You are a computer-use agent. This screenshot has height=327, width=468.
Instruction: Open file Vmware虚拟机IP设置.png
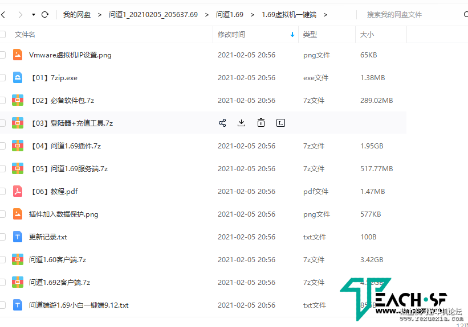pyautogui.click(x=70, y=55)
